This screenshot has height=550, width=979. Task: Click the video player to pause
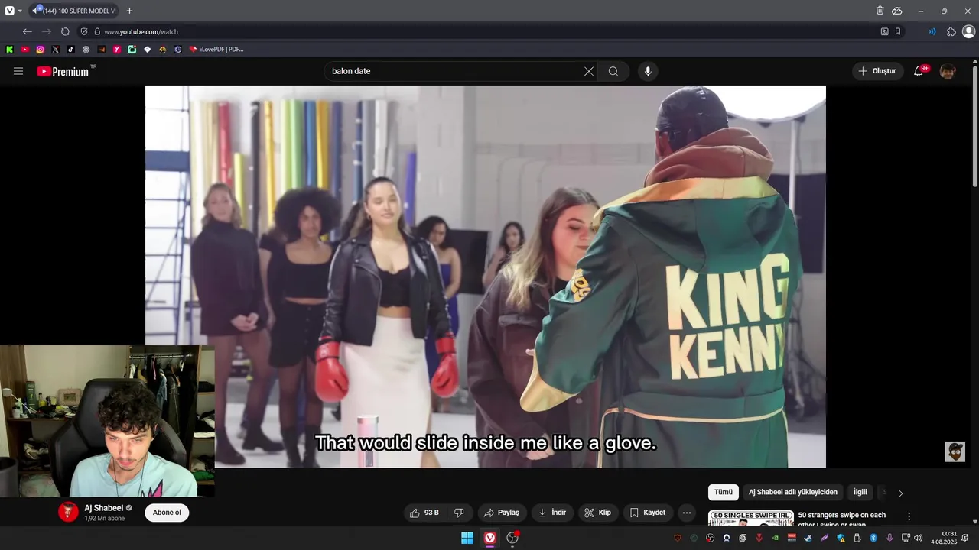pos(486,277)
